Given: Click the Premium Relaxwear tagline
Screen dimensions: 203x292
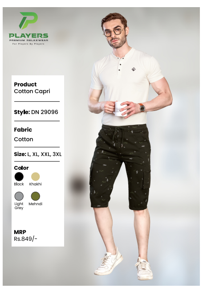Looking at the screenshot, I should tap(28, 40).
